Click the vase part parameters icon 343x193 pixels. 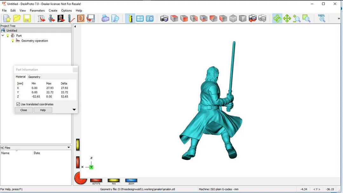pyautogui.click(x=51, y=18)
